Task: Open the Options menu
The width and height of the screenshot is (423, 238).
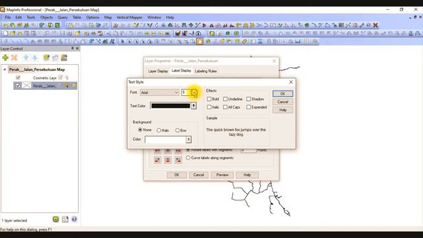Action: (x=93, y=17)
